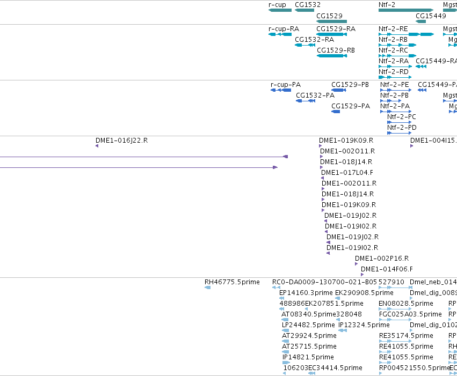Open the 527910 EST feature
The width and height of the screenshot is (457, 376).
395,288
